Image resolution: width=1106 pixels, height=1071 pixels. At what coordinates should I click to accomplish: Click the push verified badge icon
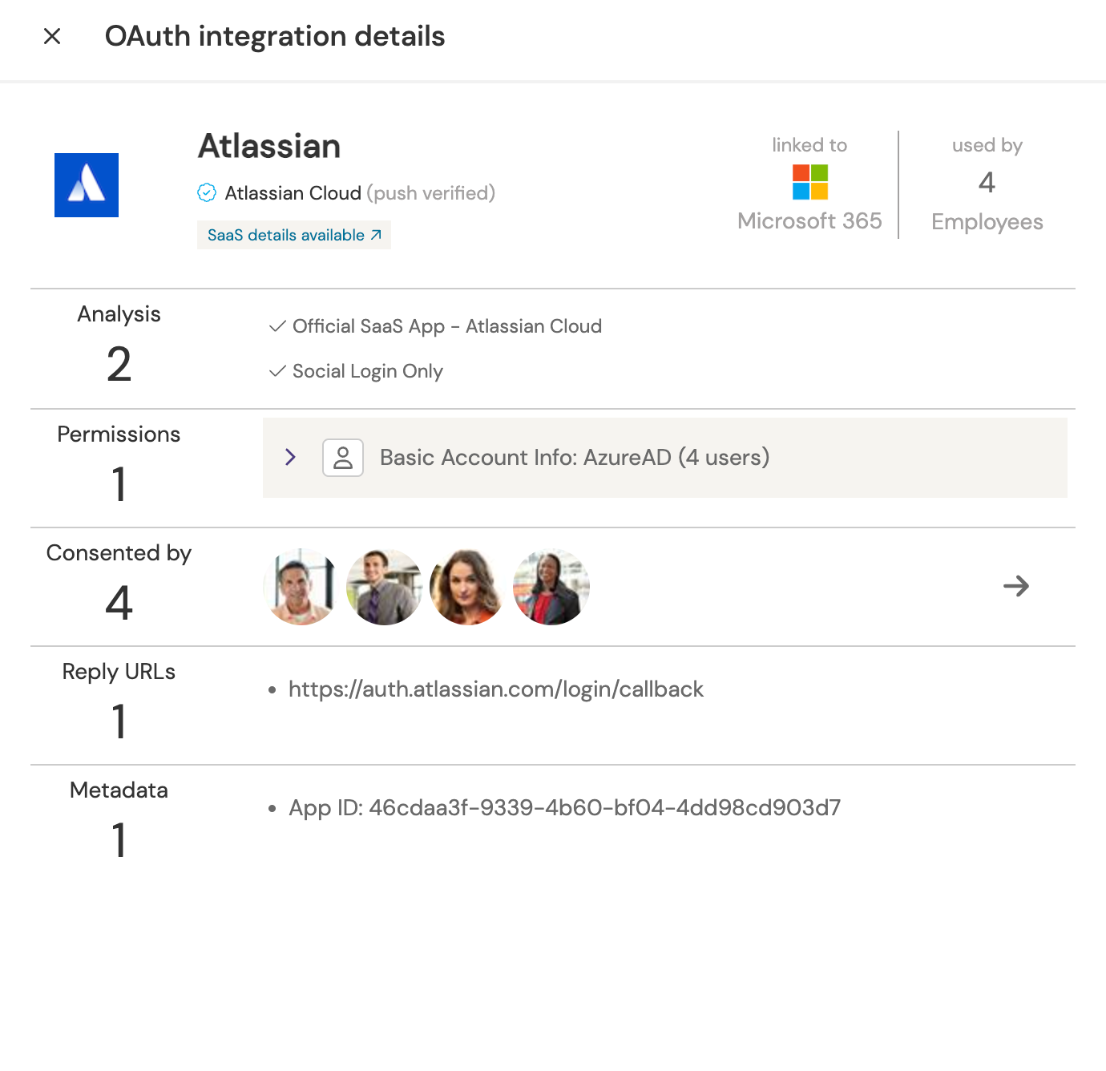click(x=207, y=192)
